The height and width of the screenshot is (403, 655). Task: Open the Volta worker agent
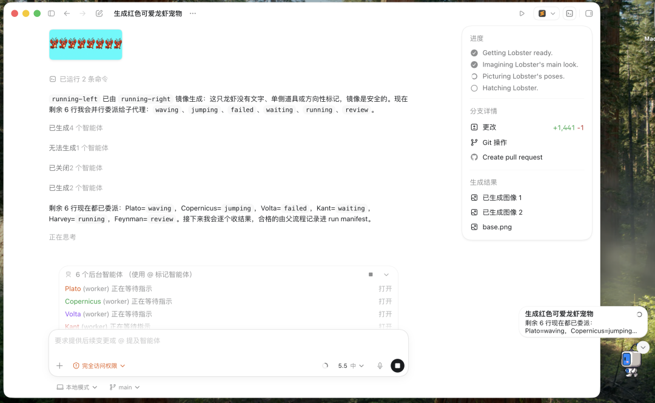[385, 314]
